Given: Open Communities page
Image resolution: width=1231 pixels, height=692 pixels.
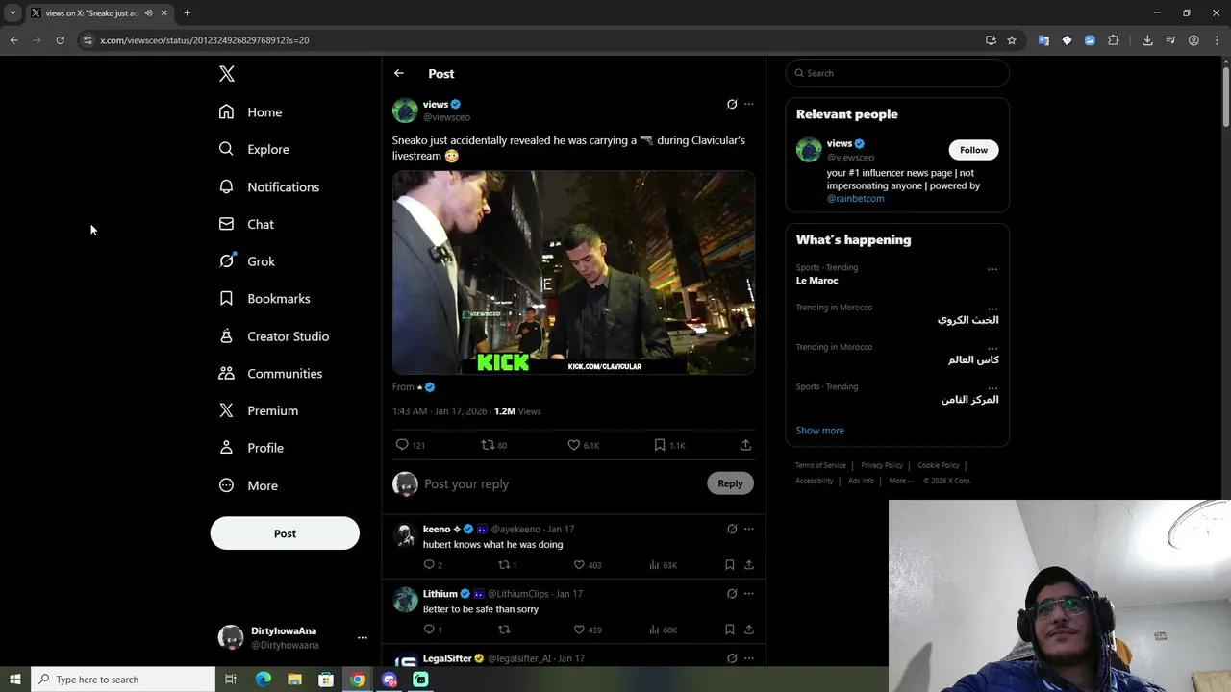Looking at the screenshot, I should [270, 373].
